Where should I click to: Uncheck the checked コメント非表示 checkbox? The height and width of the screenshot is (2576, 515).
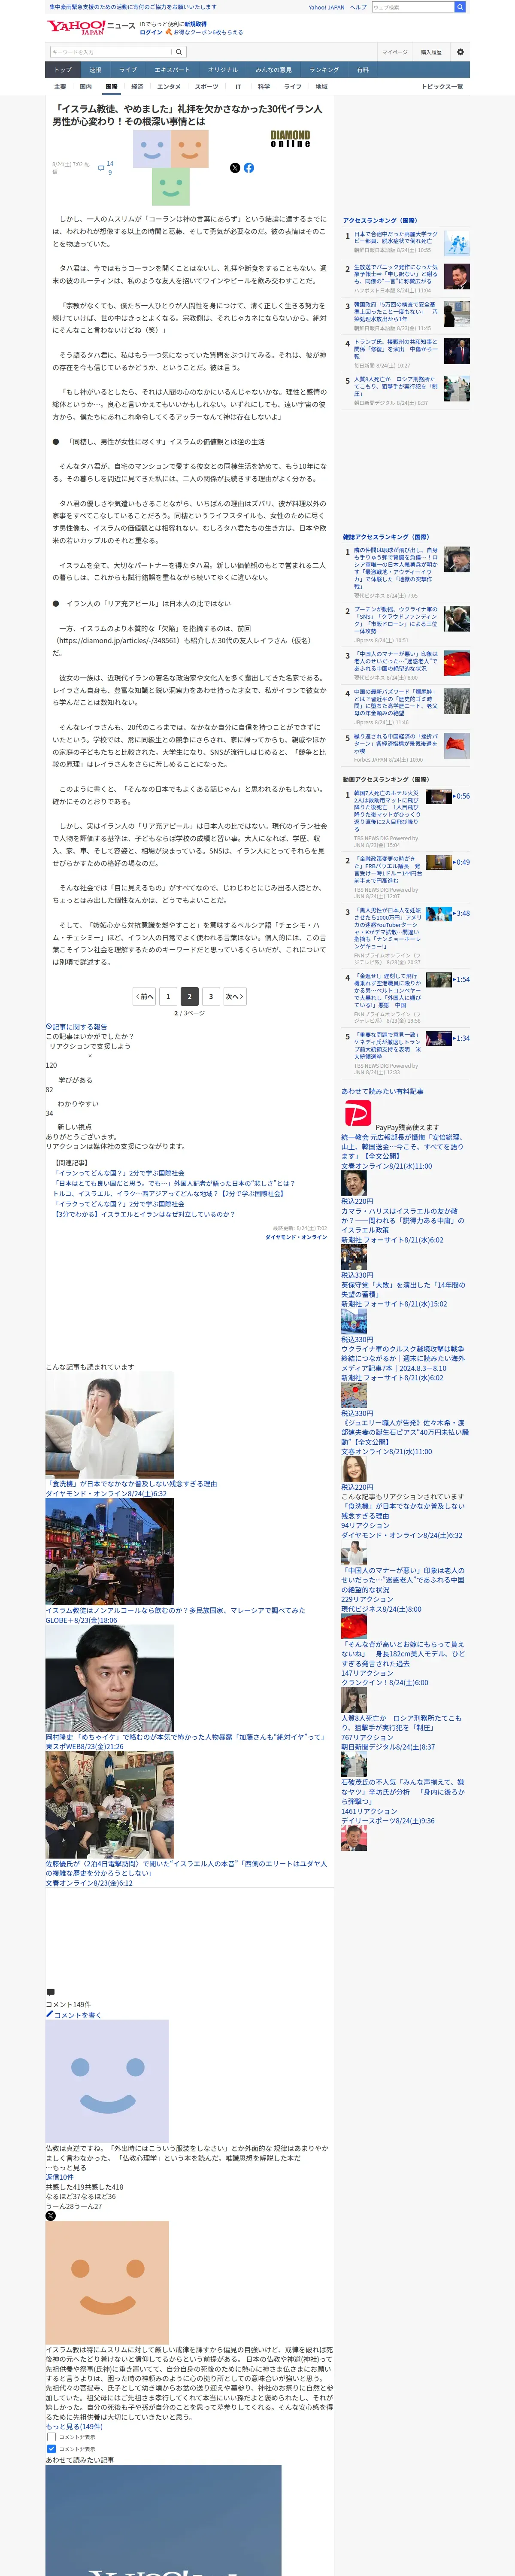coord(51,2448)
